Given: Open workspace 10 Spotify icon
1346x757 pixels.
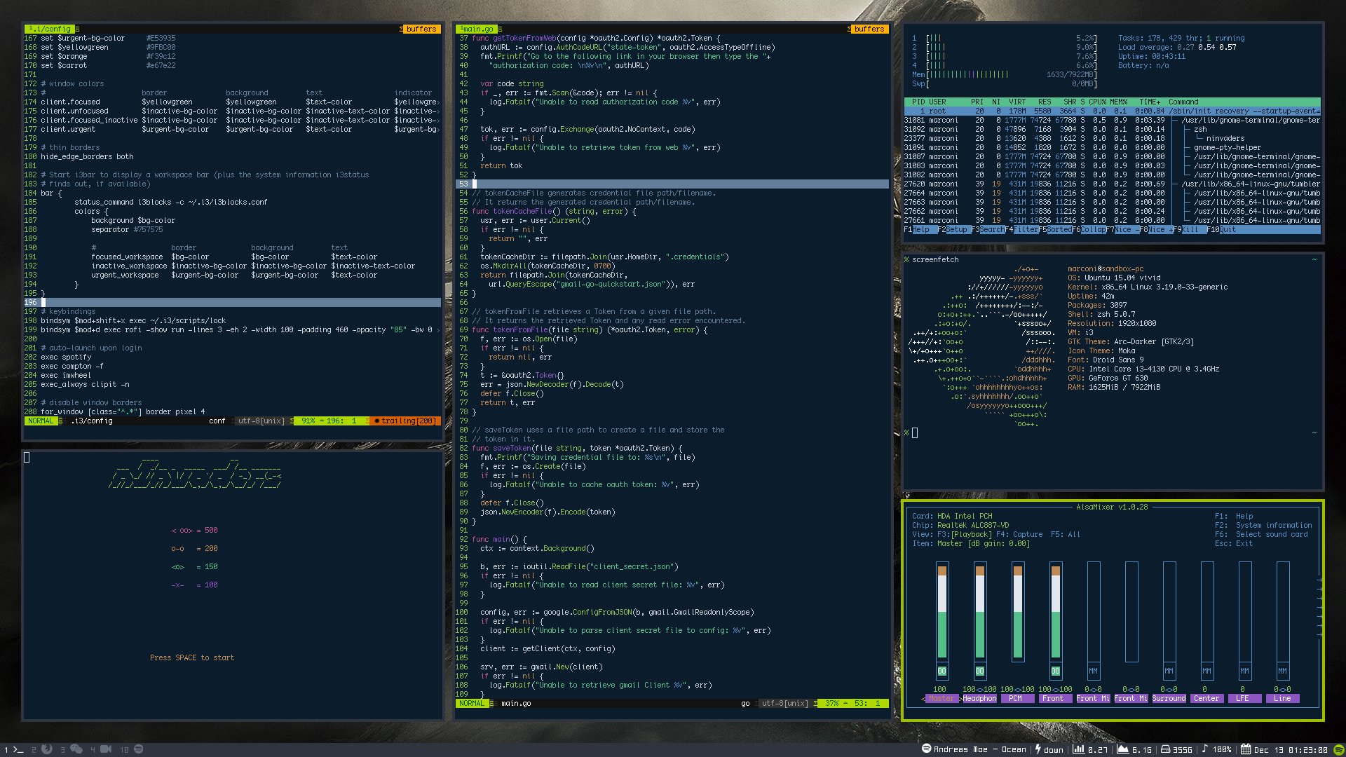Looking at the screenshot, I should 138,749.
